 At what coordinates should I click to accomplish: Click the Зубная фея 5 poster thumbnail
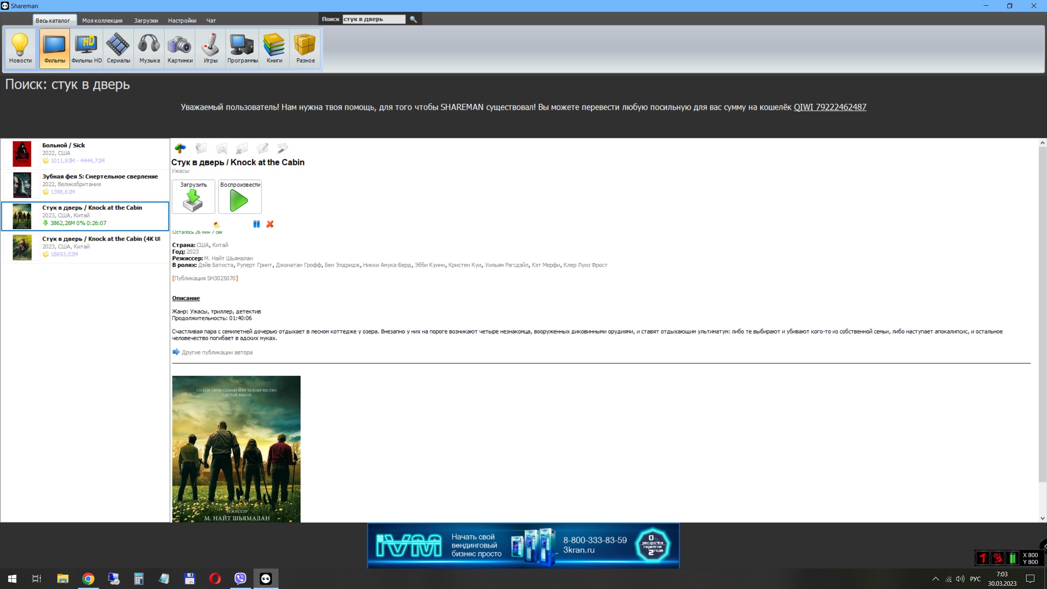(22, 185)
